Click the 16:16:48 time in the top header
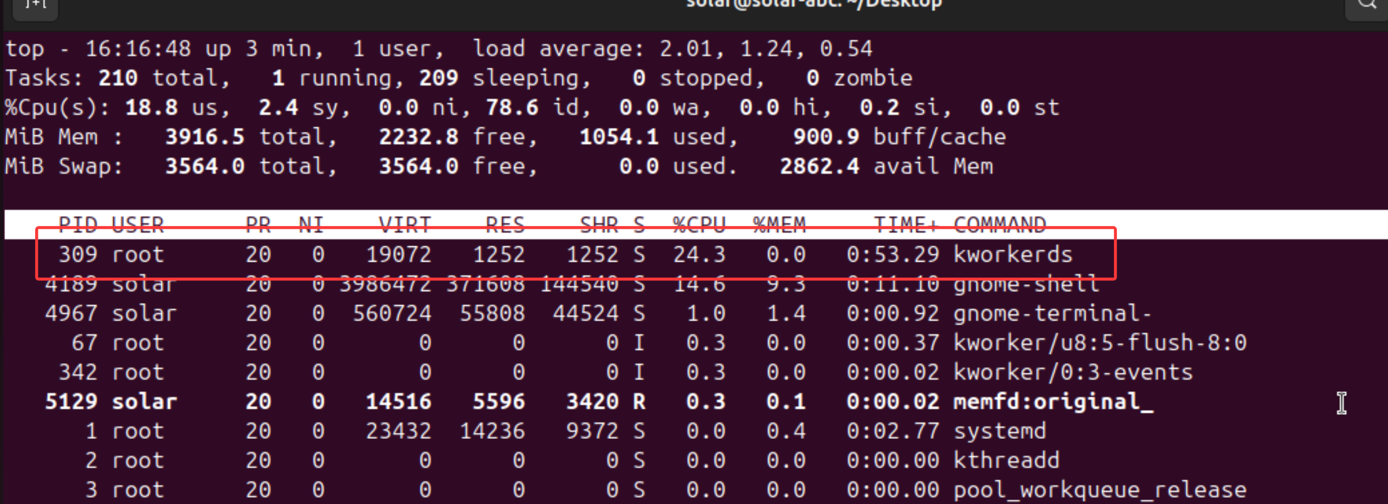The height and width of the screenshot is (504, 1388). tap(138, 49)
